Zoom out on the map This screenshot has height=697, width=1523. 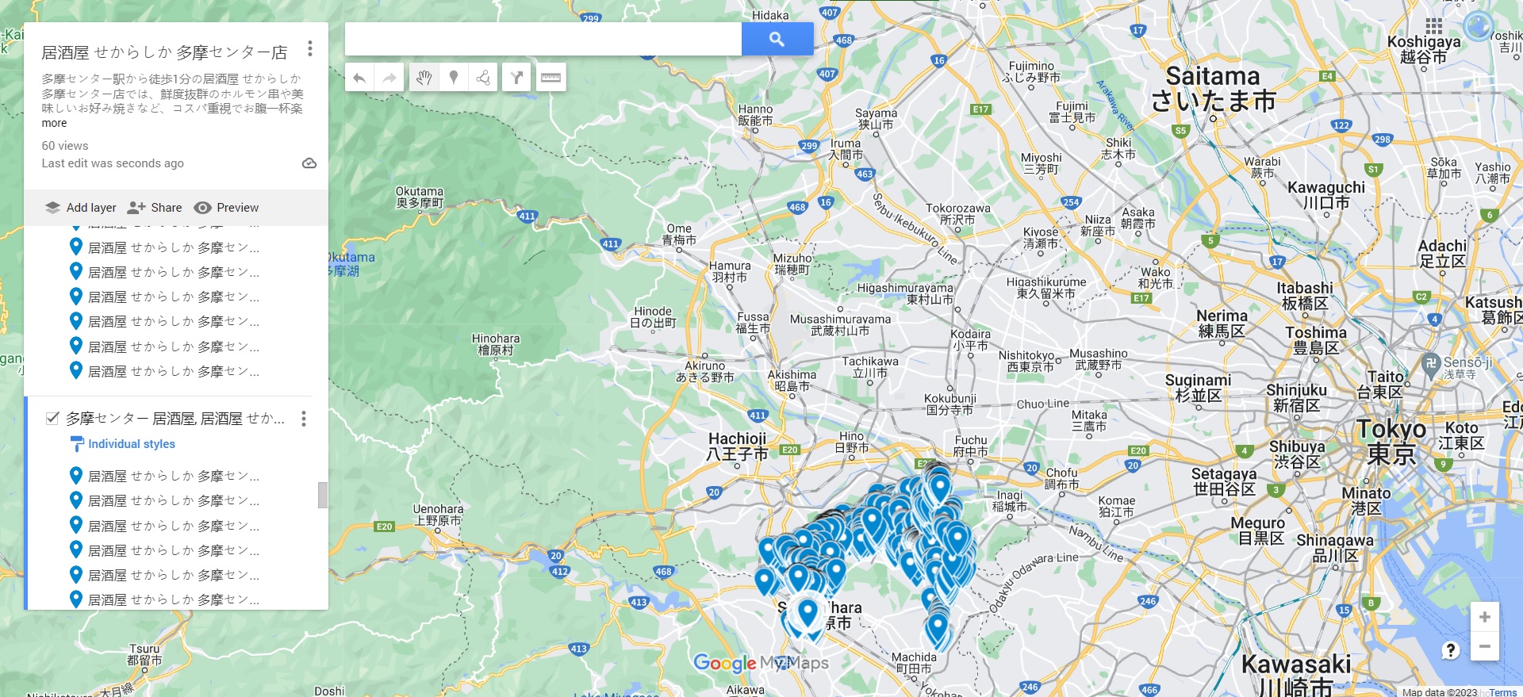(x=1485, y=646)
